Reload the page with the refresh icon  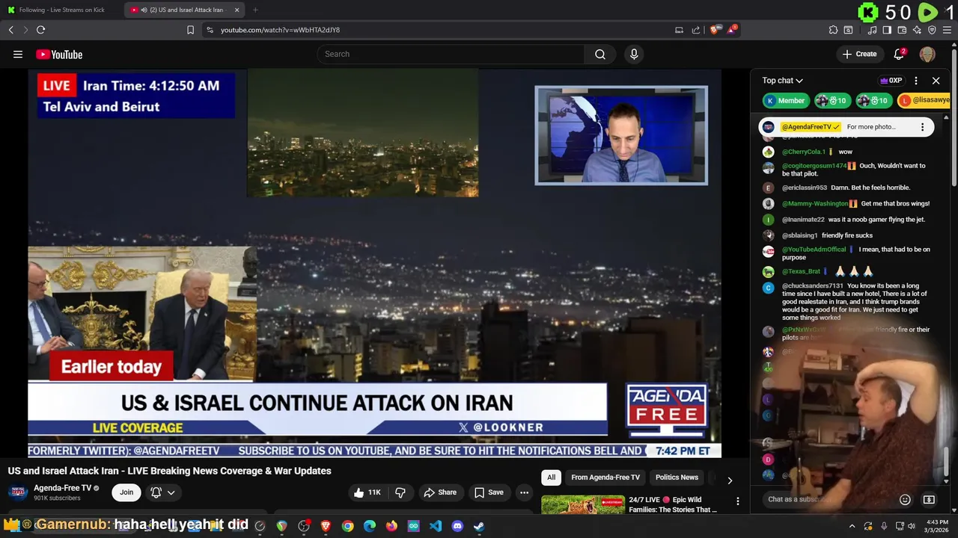tap(40, 30)
